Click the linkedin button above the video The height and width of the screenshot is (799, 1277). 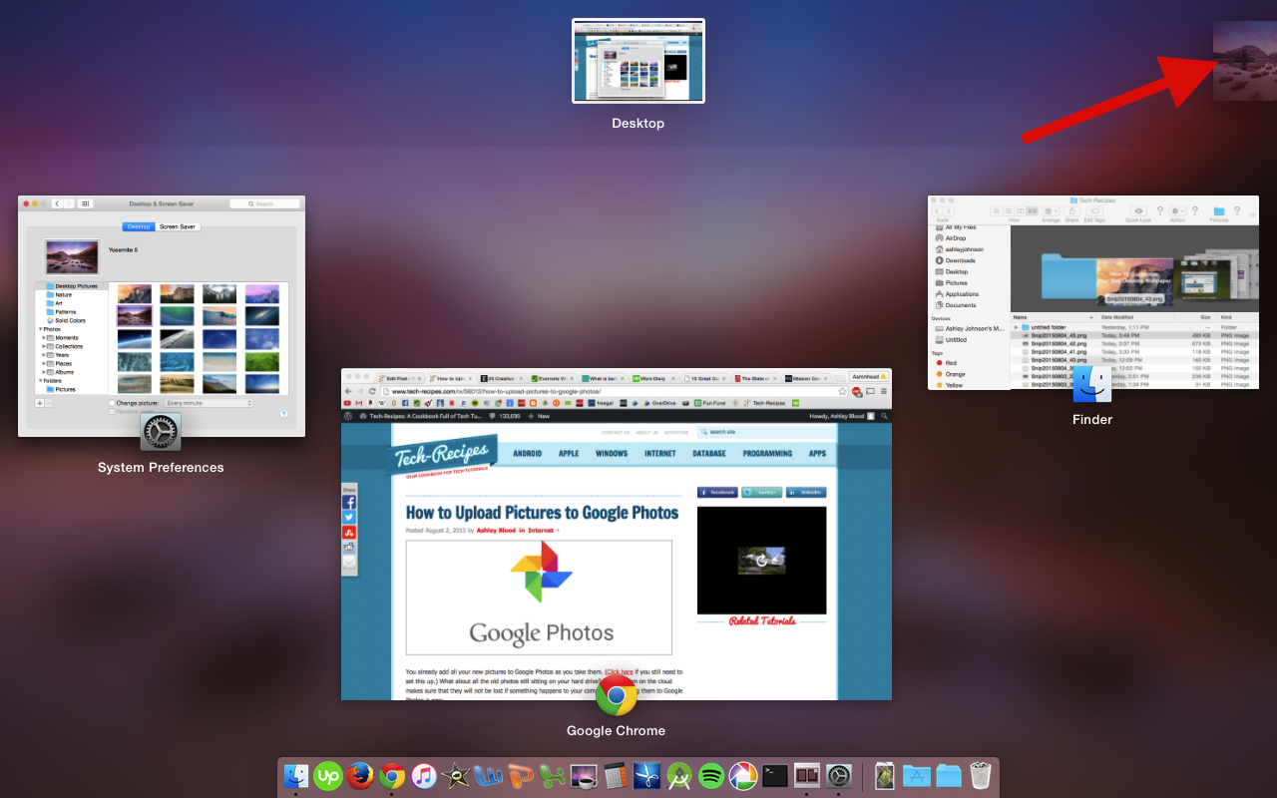point(806,492)
